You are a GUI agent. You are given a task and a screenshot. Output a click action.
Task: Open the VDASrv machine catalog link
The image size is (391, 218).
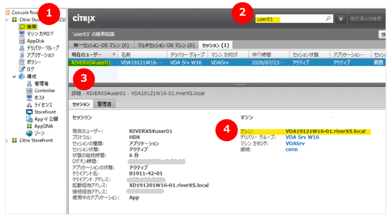click(295, 143)
